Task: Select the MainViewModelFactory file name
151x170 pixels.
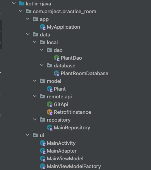Action: [74, 167]
